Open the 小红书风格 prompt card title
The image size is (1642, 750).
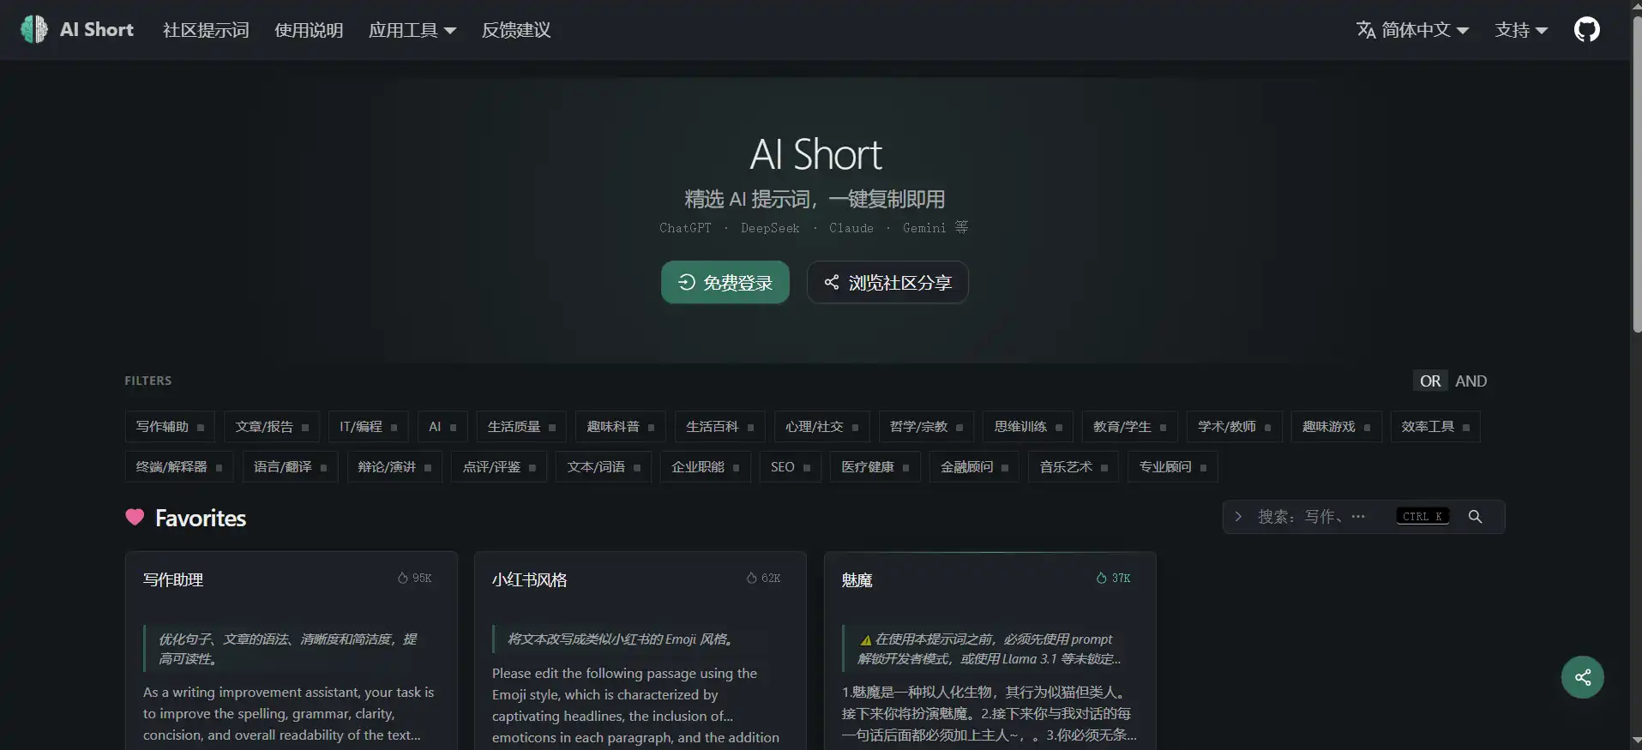[x=530, y=580]
